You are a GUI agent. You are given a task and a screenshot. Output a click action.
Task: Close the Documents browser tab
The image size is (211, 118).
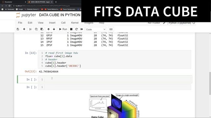click(25, 2)
